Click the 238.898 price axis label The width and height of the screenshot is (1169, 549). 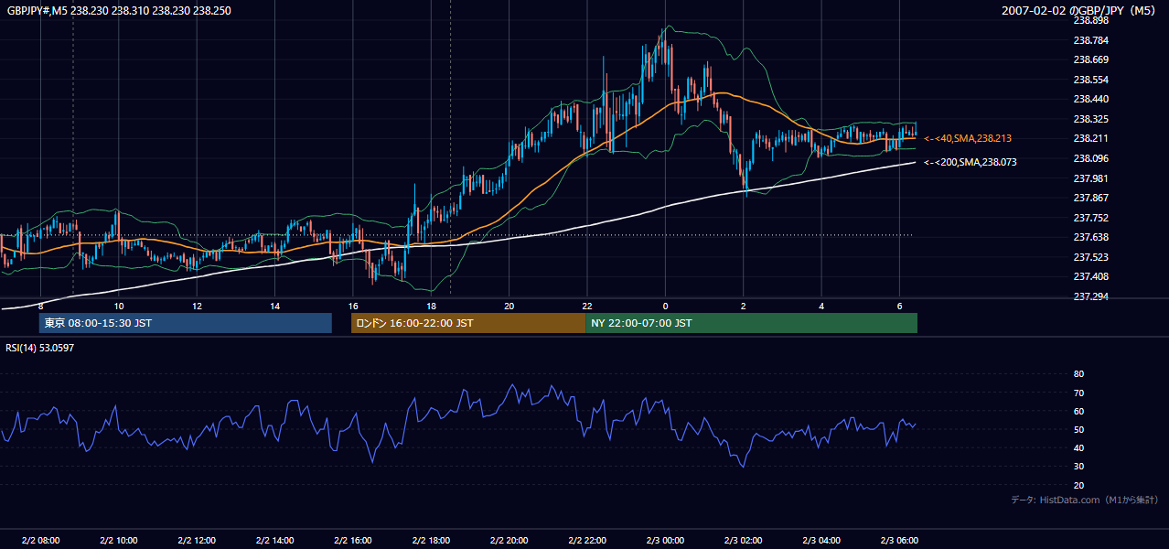(1090, 20)
